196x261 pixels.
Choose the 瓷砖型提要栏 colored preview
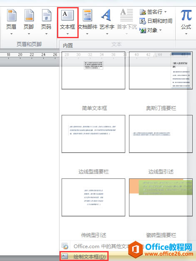pos(161,198)
